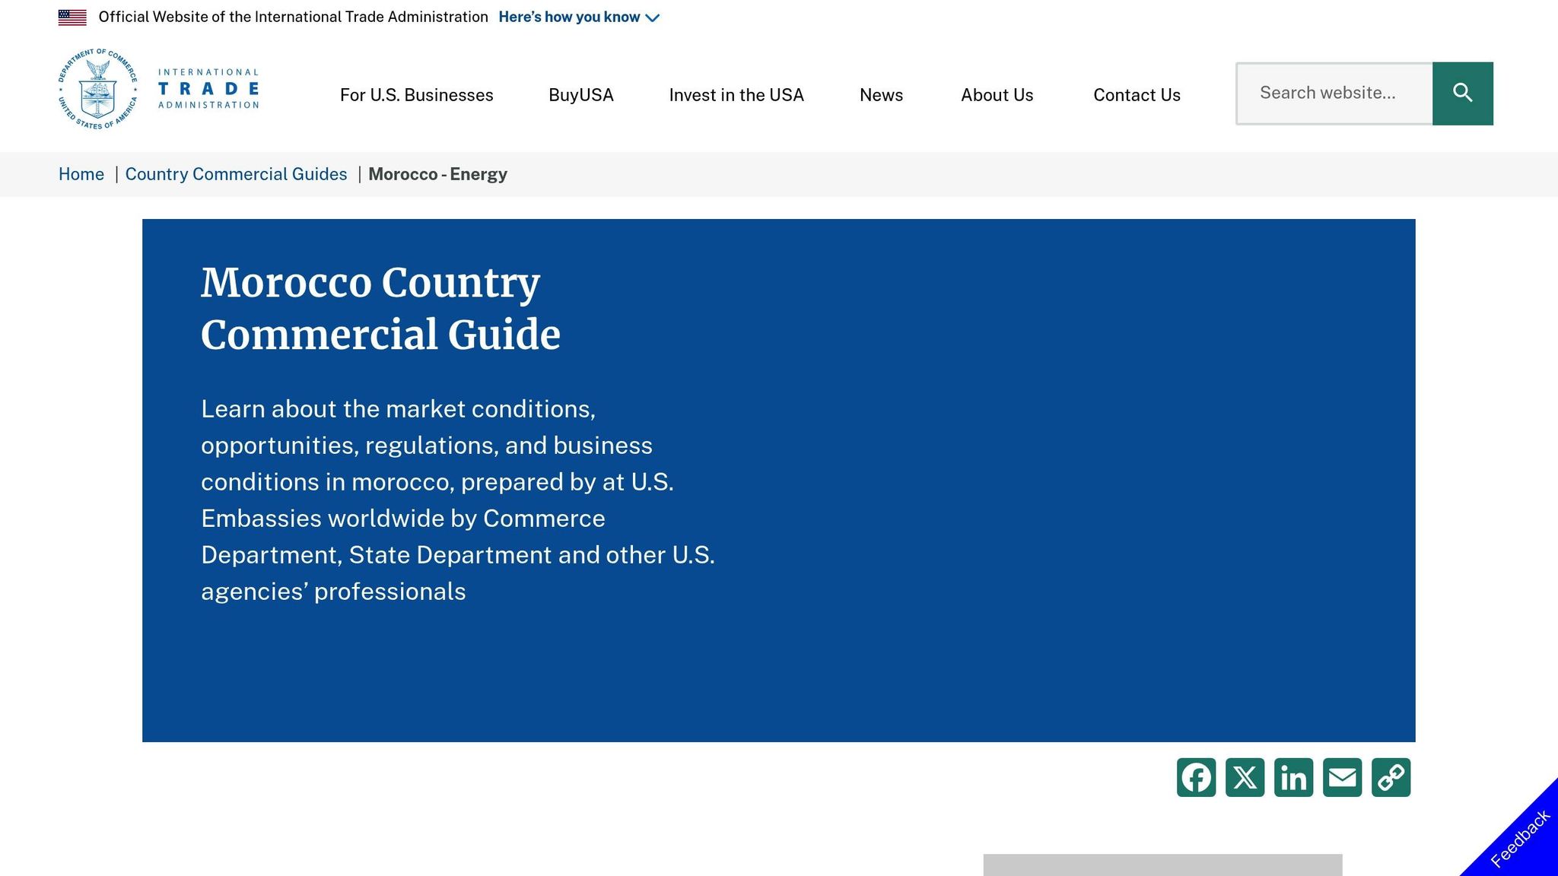Go to the News section
This screenshot has height=876, width=1558.
tap(881, 95)
